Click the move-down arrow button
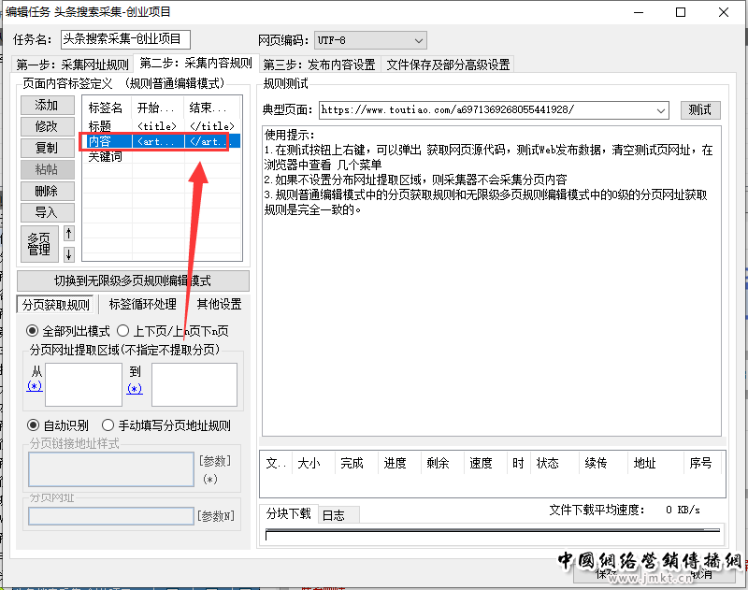This screenshot has width=748, height=590. click(x=68, y=254)
